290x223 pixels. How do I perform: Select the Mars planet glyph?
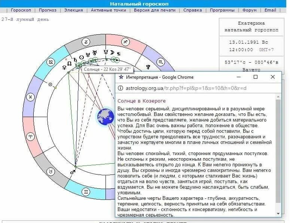[73, 172]
